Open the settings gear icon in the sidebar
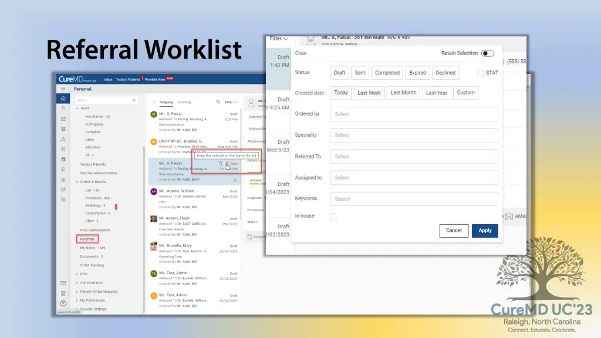601x338 pixels. coord(63,200)
